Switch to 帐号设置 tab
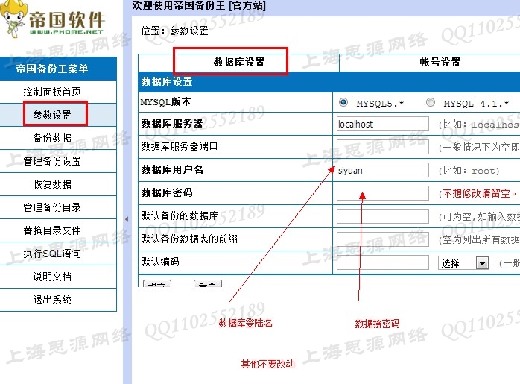 (440, 62)
